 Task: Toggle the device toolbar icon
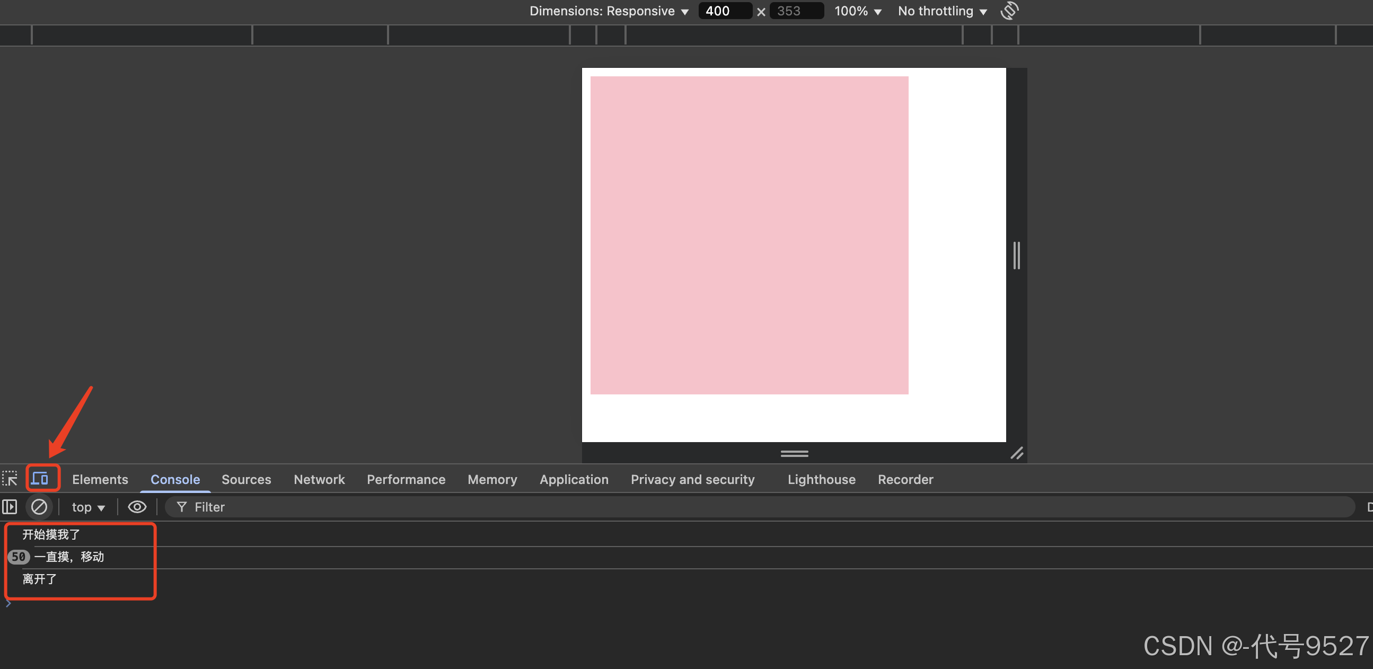pos(40,478)
